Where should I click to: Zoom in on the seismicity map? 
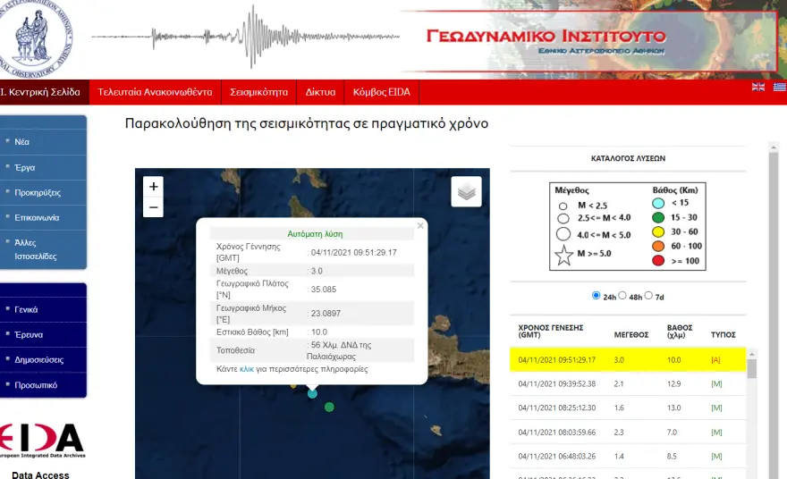[154, 186]
